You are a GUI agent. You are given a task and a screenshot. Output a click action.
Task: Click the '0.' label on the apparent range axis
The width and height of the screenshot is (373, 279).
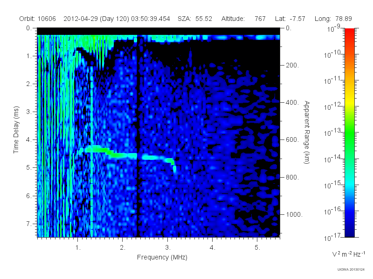(x=289, y=28)
